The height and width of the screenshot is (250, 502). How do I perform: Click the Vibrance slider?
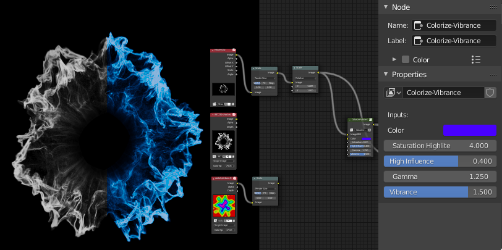pos(440,192)
